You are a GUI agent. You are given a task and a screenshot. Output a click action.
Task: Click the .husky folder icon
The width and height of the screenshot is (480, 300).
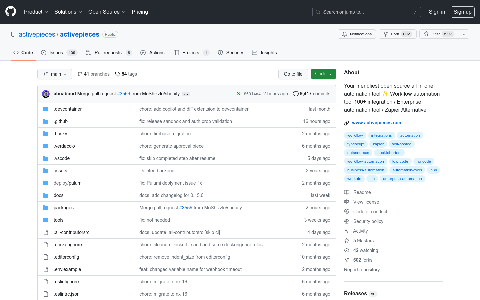coord(46,134)
